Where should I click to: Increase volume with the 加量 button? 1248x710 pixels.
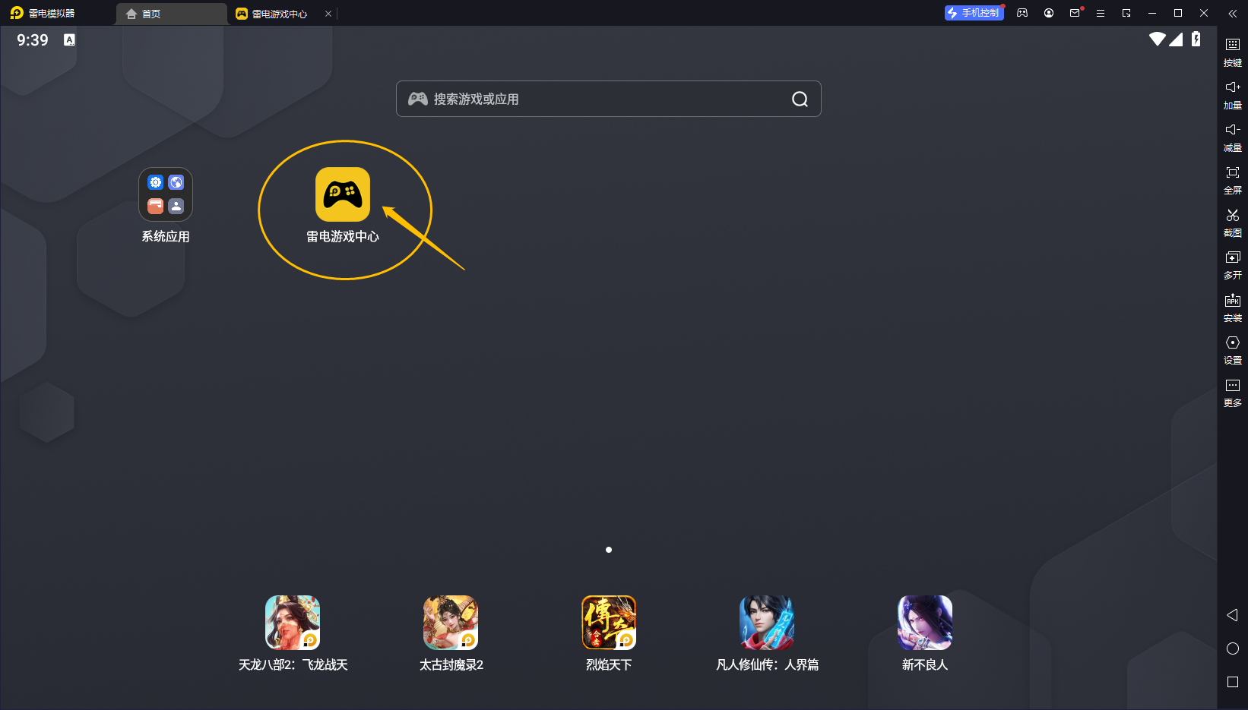[x=1233, y=94]
